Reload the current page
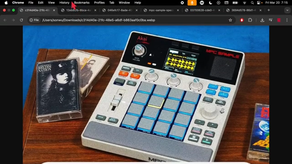This screenshot has height=164, width=292. tap(21, 20)
